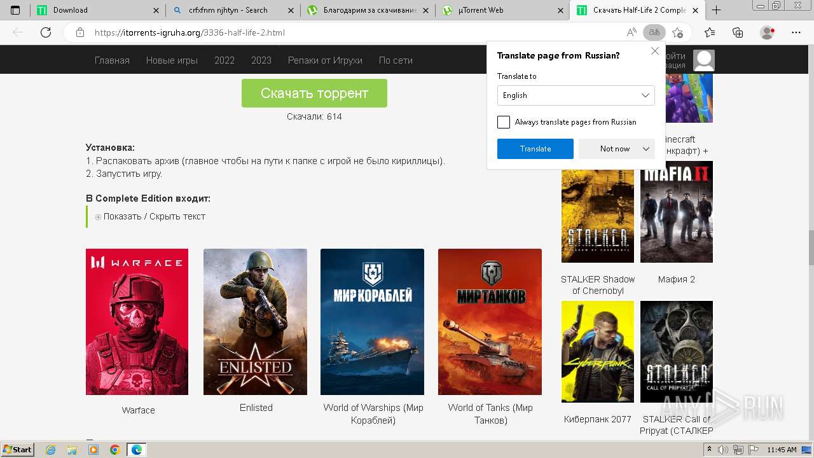Open the tab actions menu icon
Image resolution: width=814 pixels, height=458 pixels.
pyautogui.click(x=15, y=10)
